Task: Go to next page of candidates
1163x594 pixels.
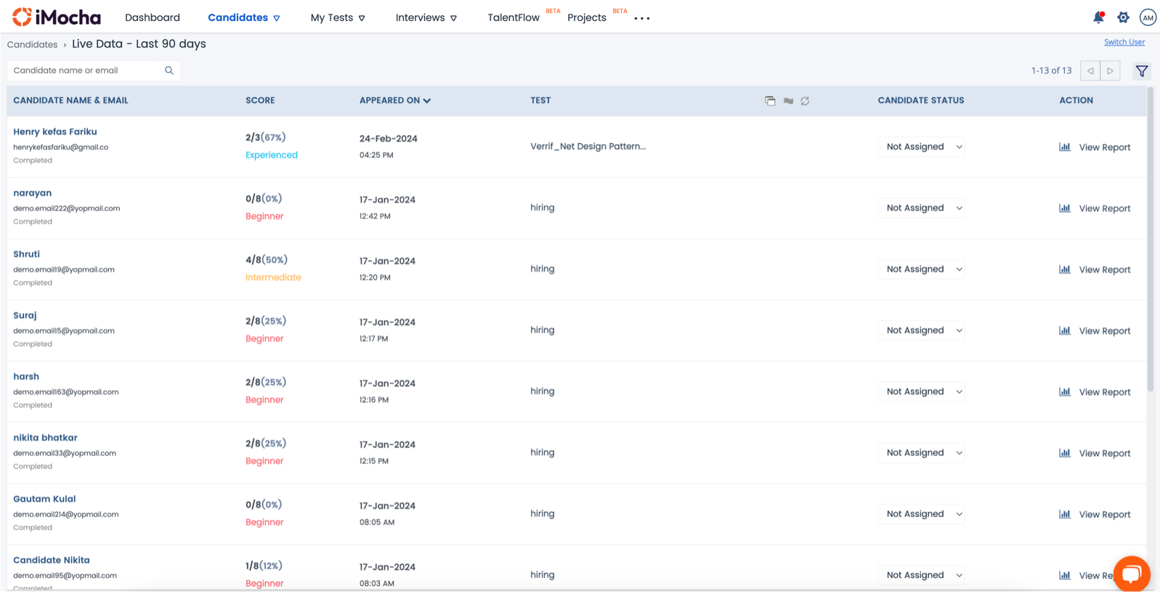Action: (x=1110, y=71)
